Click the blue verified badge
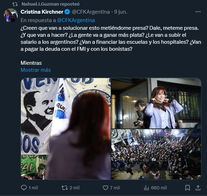 coord(67,12)
